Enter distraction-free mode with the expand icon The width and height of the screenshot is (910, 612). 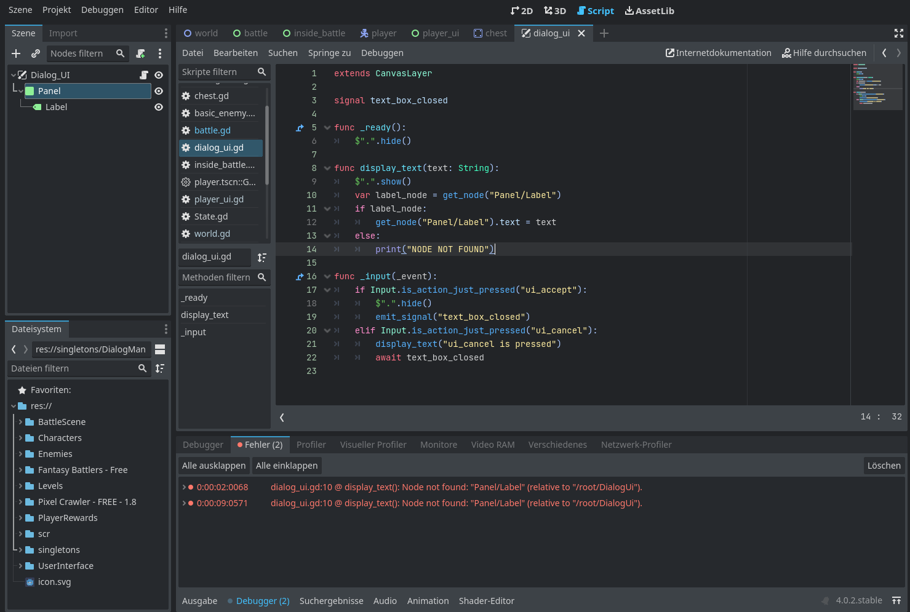898,33
